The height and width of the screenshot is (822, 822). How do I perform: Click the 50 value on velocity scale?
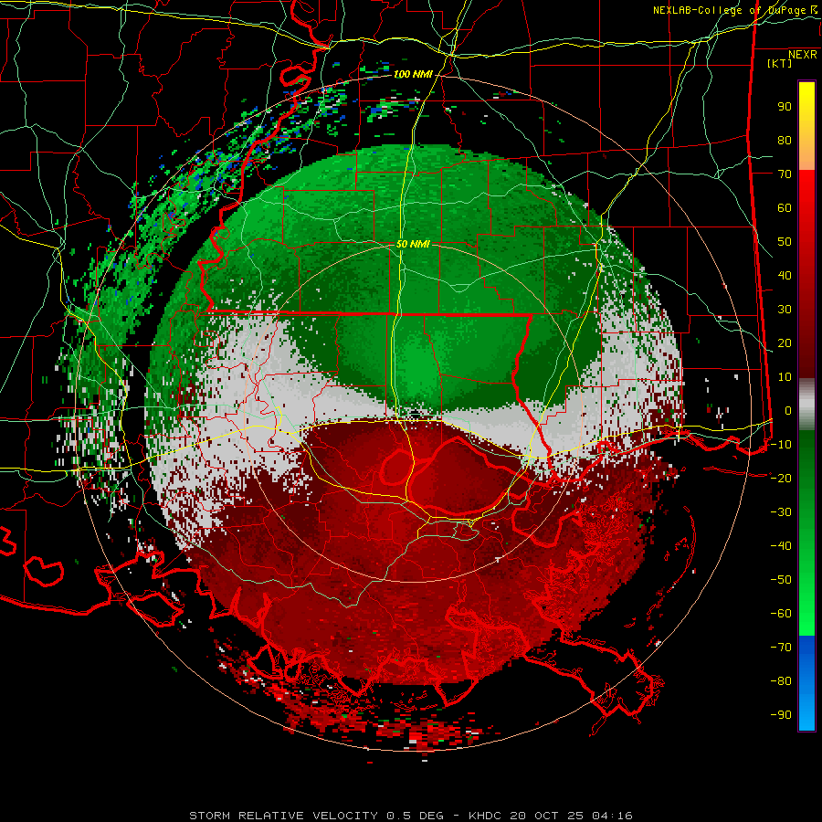[x=785, y=242]
